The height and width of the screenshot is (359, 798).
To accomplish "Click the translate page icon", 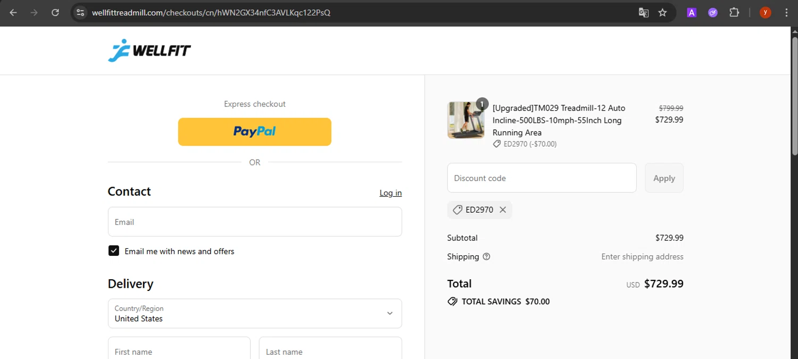I will 644,12.
